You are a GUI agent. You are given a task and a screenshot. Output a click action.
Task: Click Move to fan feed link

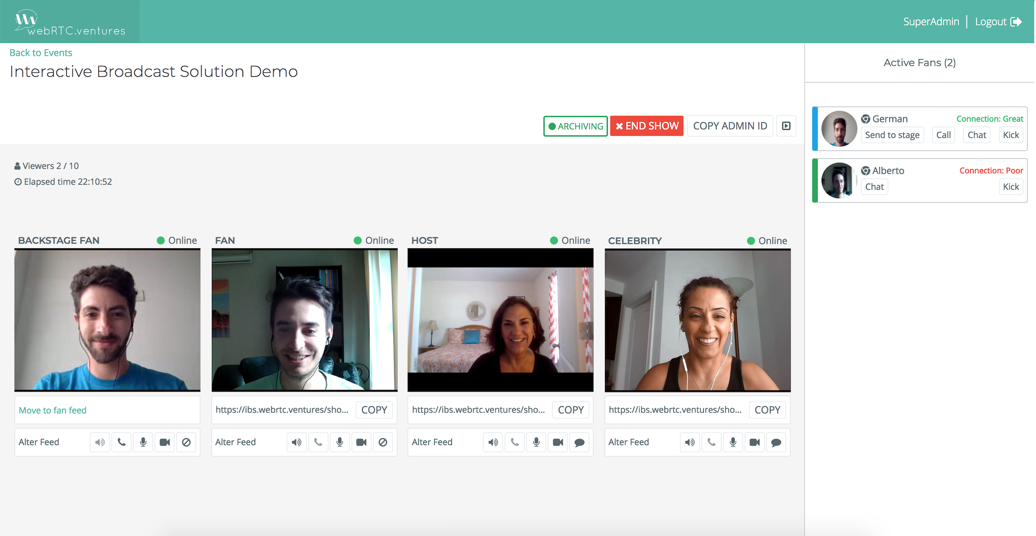point(53,410)
